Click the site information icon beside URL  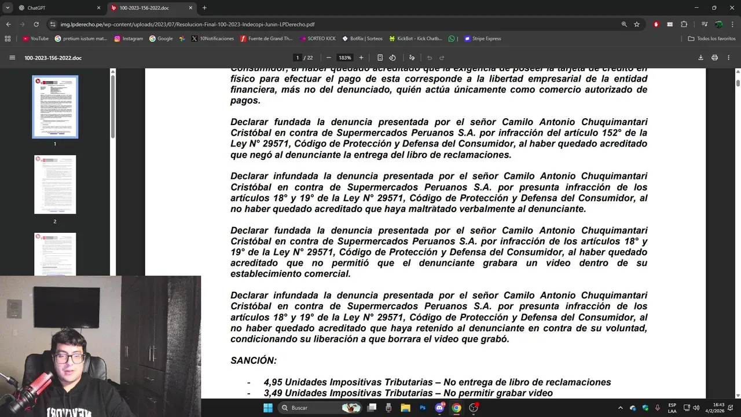point(53,24)
